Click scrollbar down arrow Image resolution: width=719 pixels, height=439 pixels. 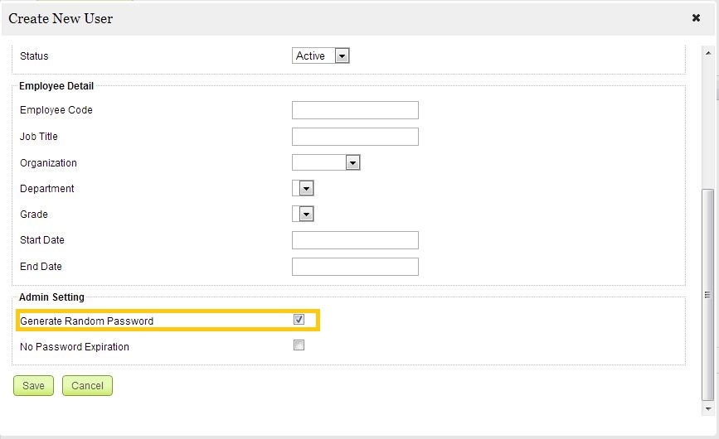[x=708, y=408]
